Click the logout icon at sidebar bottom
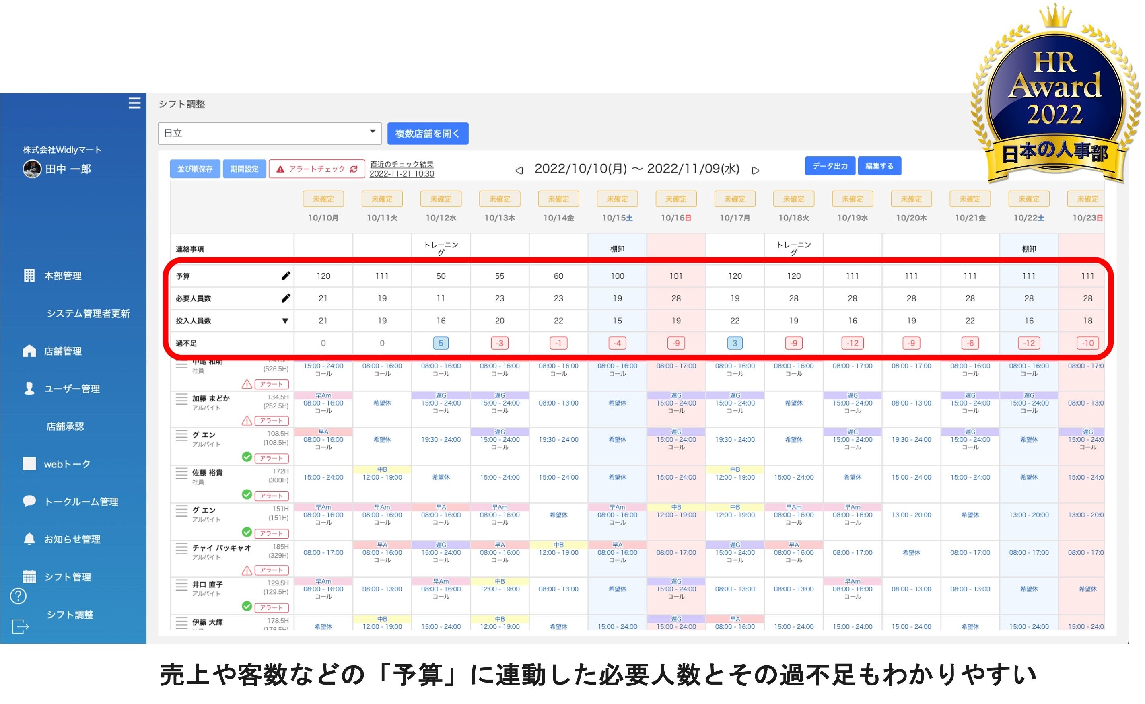 pos(19,627)
